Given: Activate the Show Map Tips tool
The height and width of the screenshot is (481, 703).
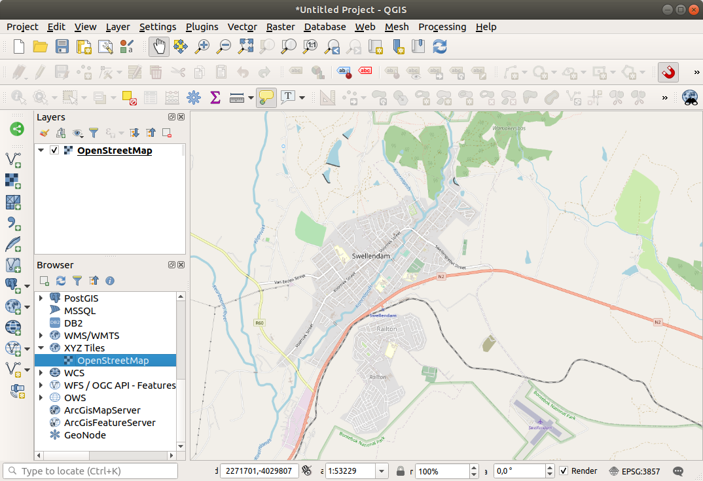Looking at the screenshot, I should tap(266, 97).
